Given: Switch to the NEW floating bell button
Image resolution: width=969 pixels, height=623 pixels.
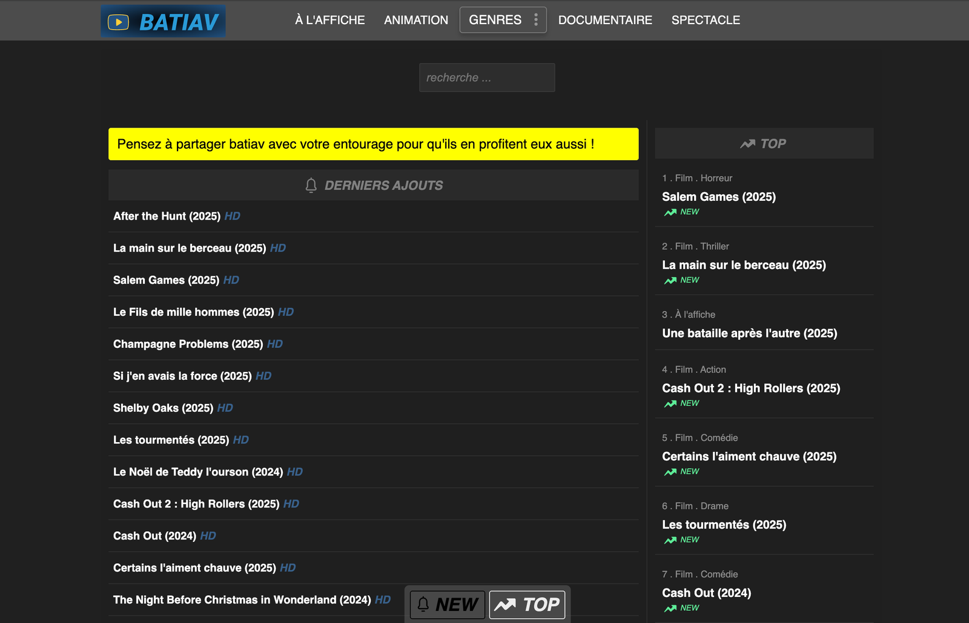Looking at the screenshot, I should (448, 604).
